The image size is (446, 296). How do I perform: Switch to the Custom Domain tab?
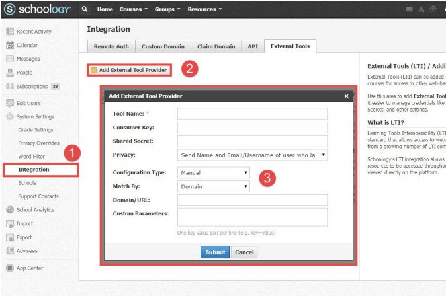tap(163, 46)
